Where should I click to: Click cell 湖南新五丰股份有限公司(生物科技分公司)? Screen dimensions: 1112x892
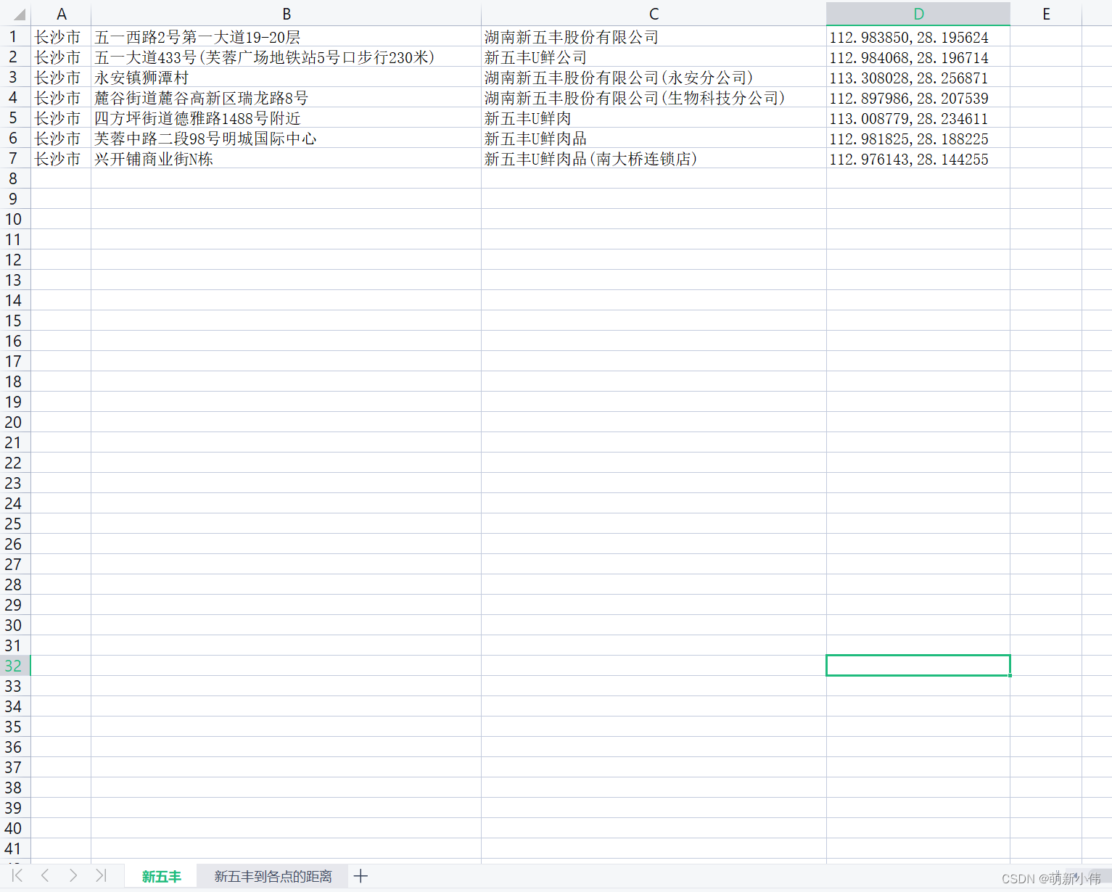pyautogui.click(x=654, y=97)
